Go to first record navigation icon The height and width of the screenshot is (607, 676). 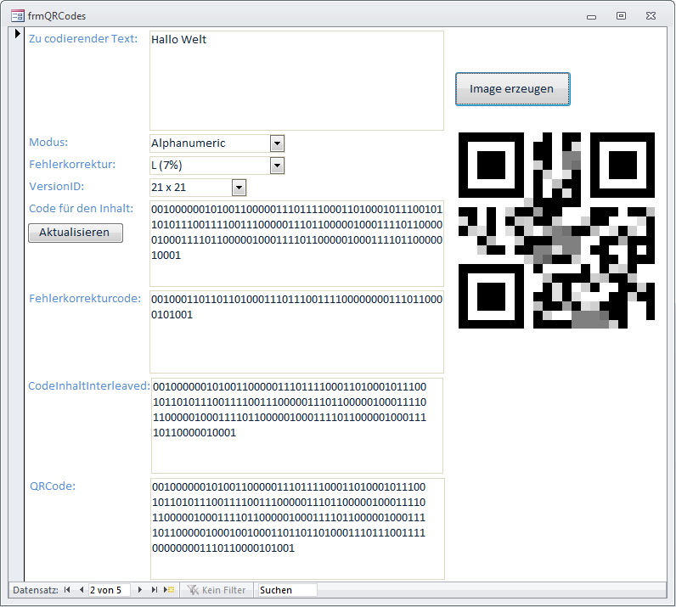[67, 590]
